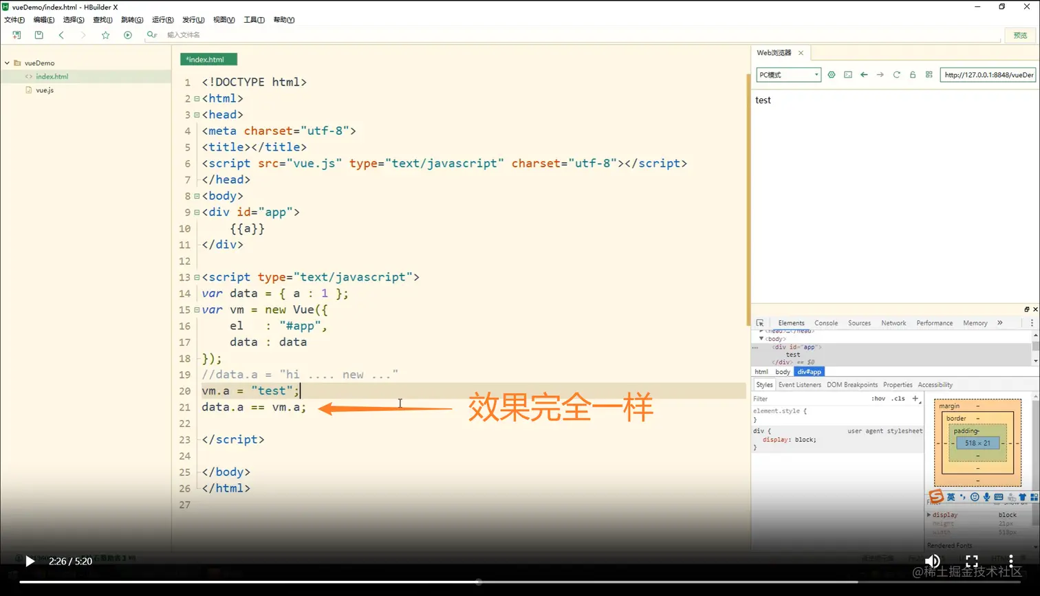Screen dimensions: 1040x596
Task: Fold the div#app block on line 9
Action: click(197, 212)
